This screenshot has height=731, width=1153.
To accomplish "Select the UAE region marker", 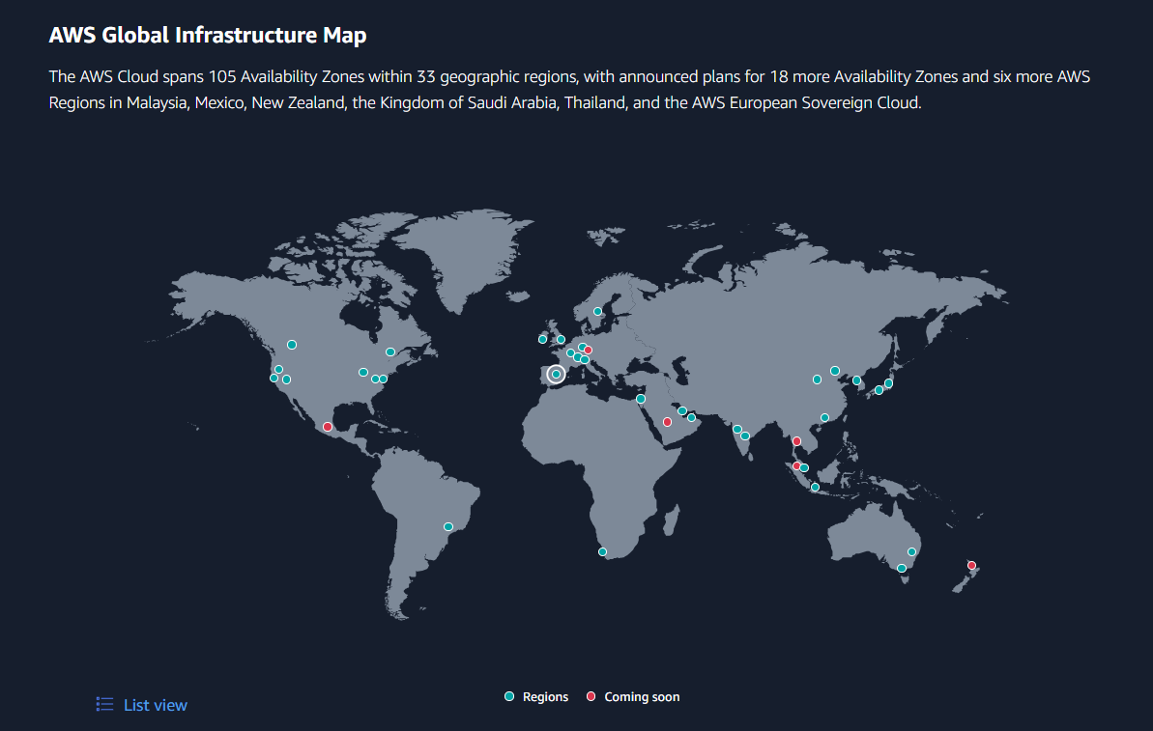I will [x=692, y=418].
